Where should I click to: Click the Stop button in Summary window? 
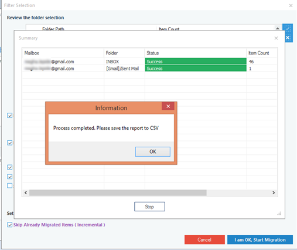pos(149,207)
